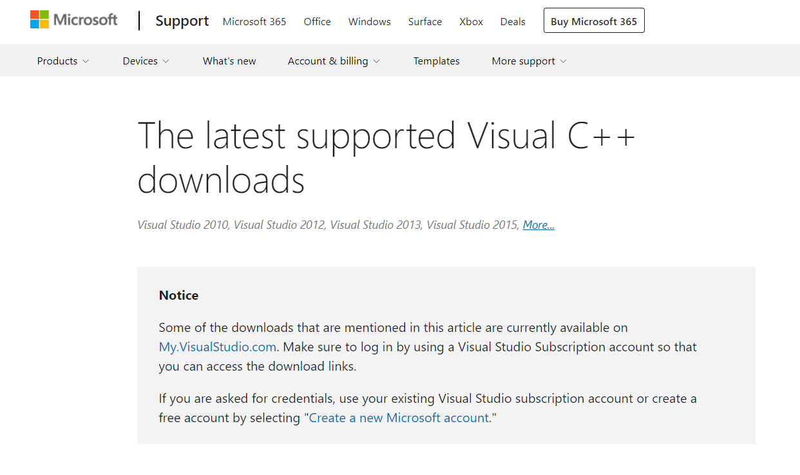This screenshot has width=800, height=475.
Task: Open the Templates link
Action: (437, 61)
